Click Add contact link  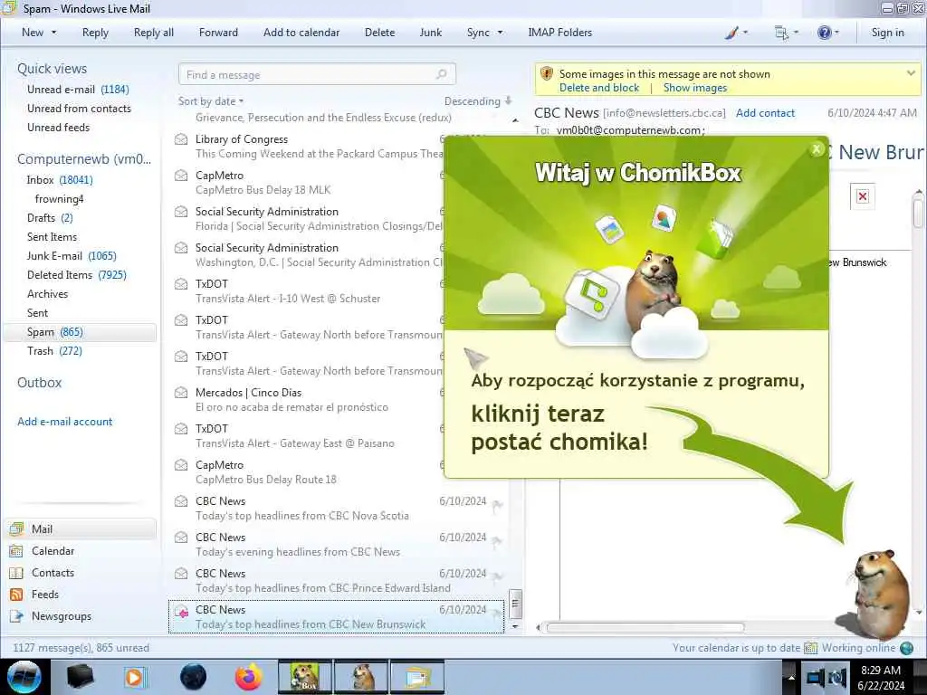(765, 113)
